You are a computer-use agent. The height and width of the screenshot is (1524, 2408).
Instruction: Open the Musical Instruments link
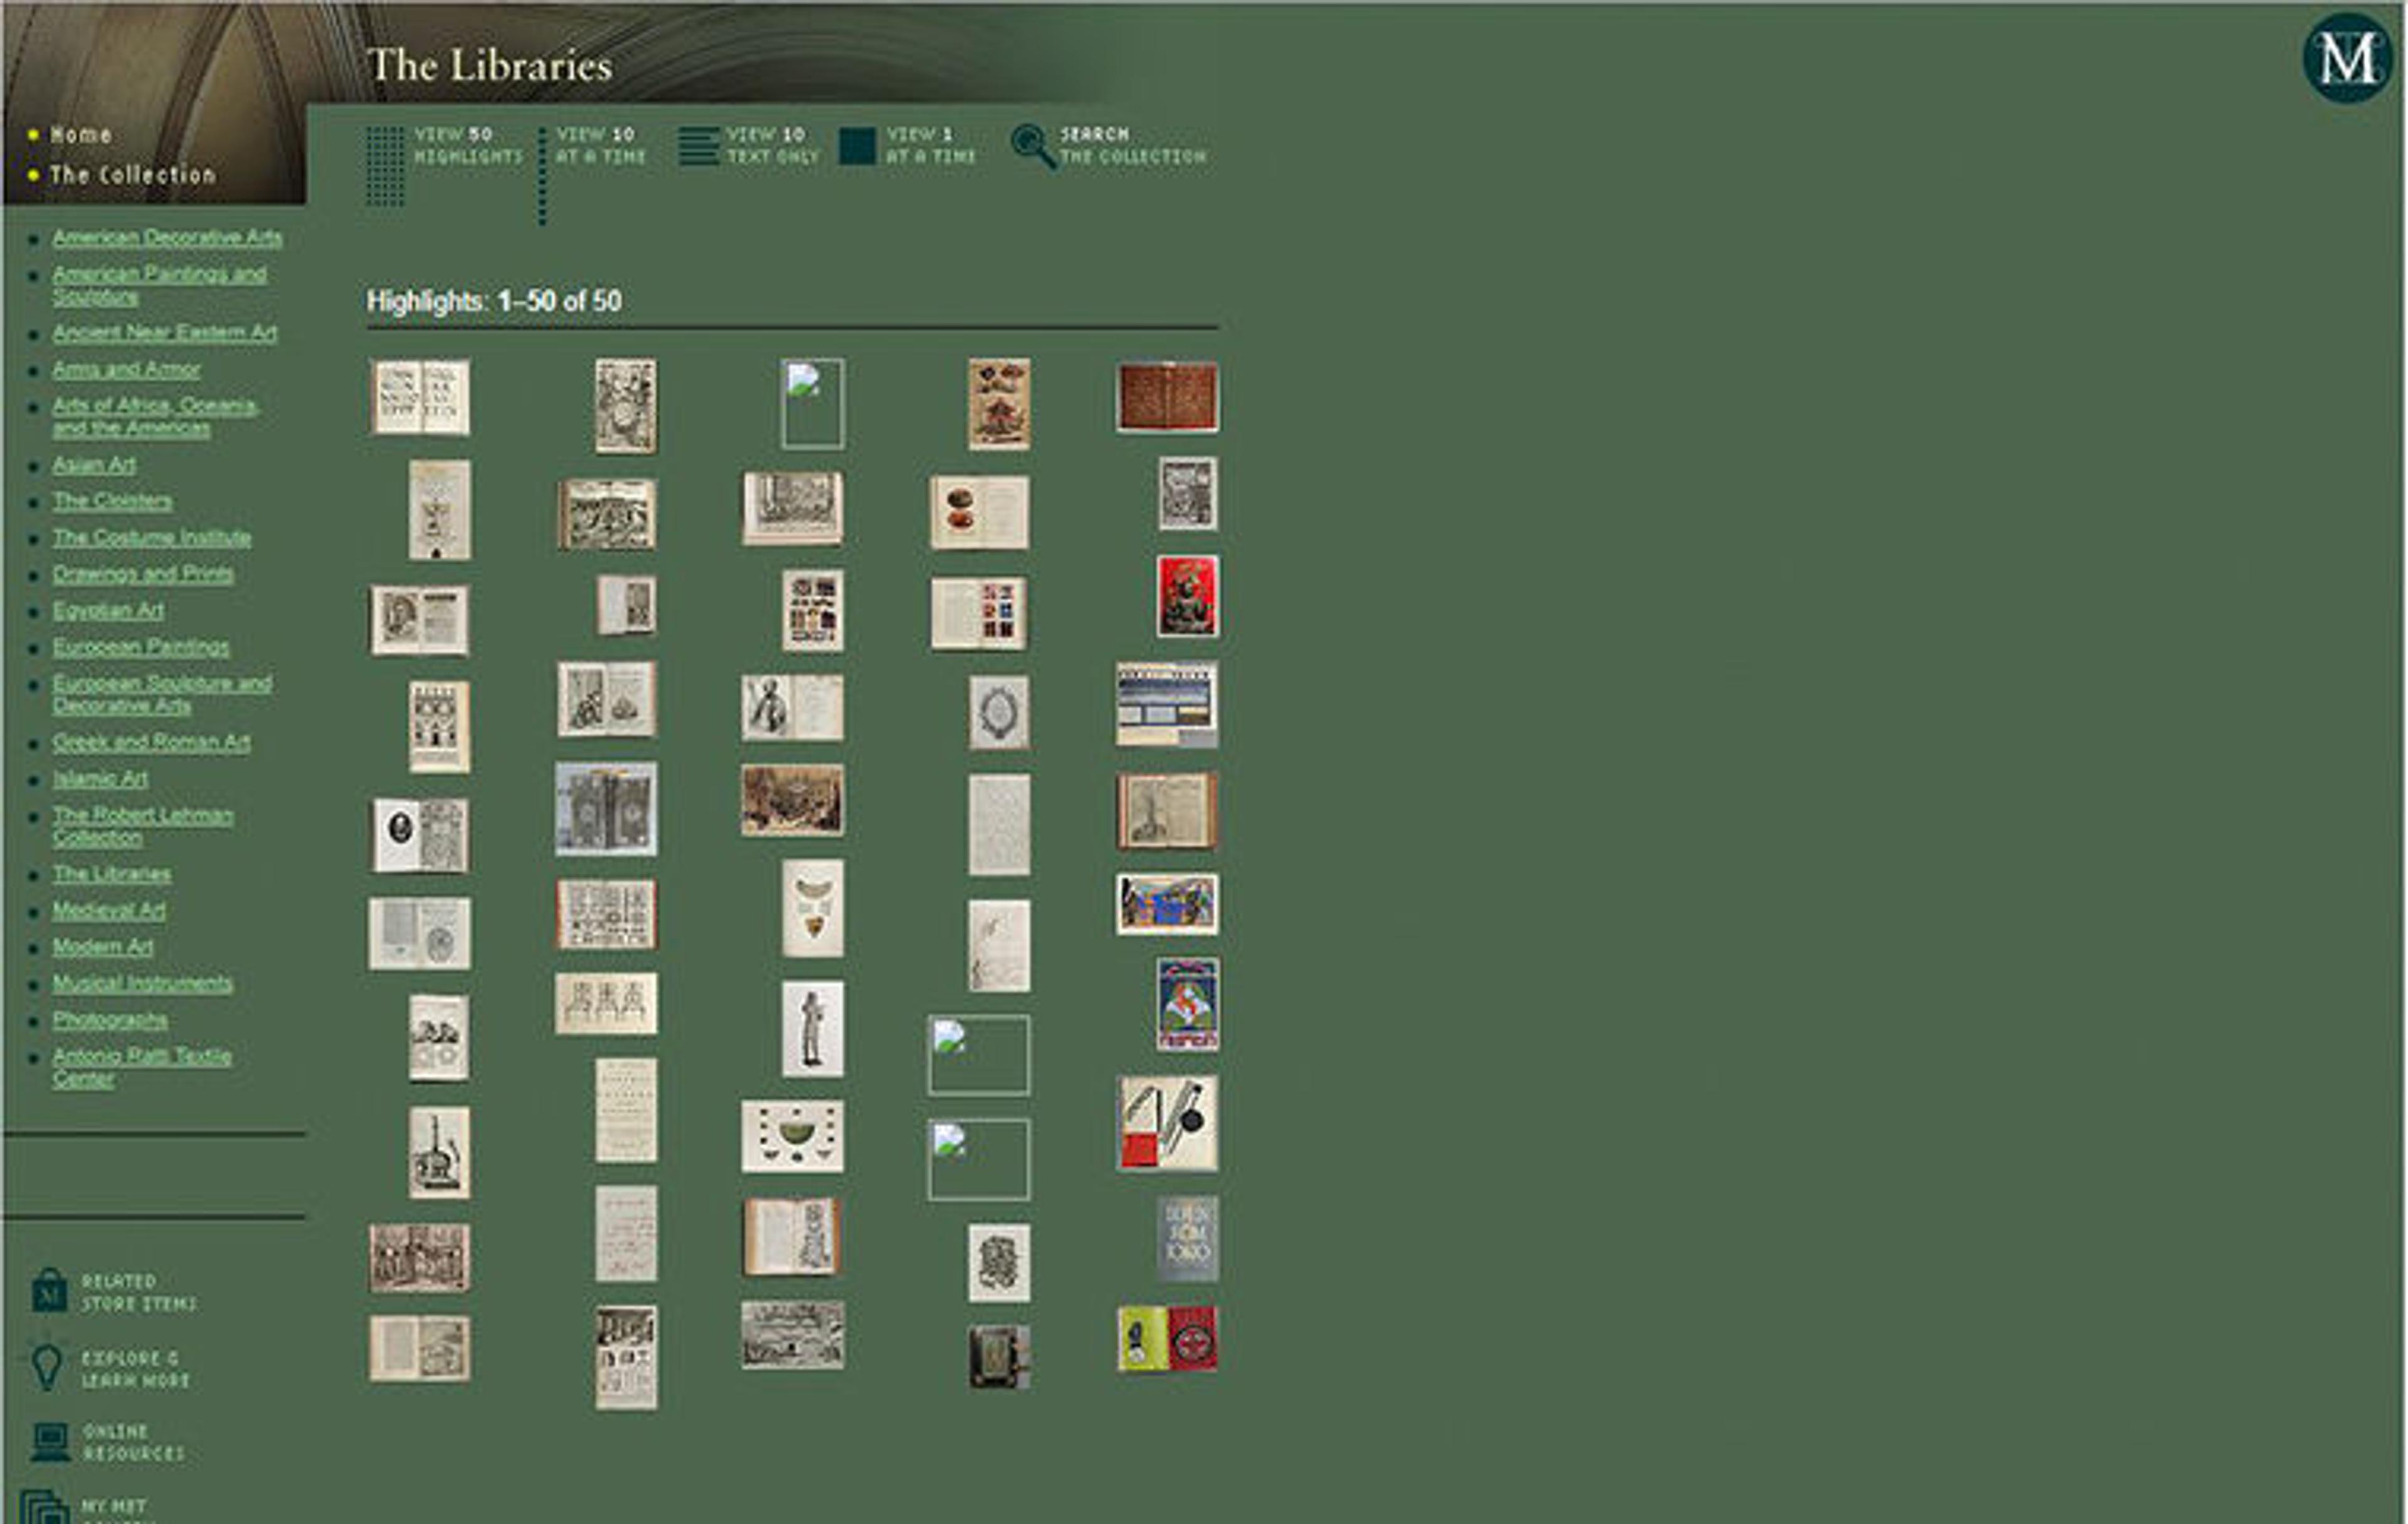tap(142, 983)
